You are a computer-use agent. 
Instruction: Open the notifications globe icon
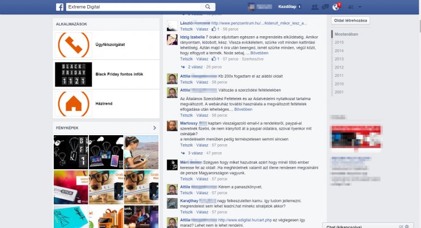pos(336,7)
